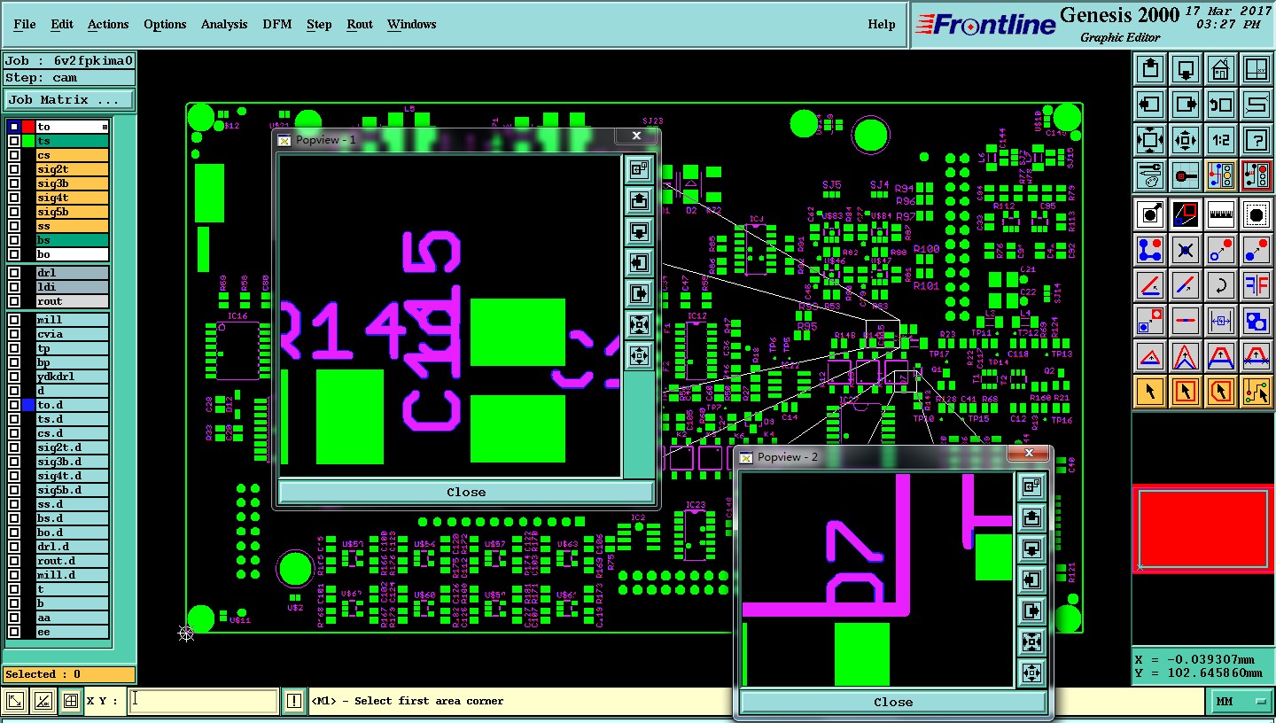Open the Analysis menu
The image size is (1276, 723).
coord(224,24)
